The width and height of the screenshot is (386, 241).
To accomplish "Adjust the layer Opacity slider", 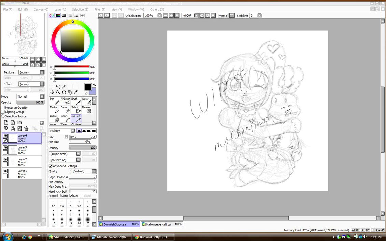I will tap(30, 102).
